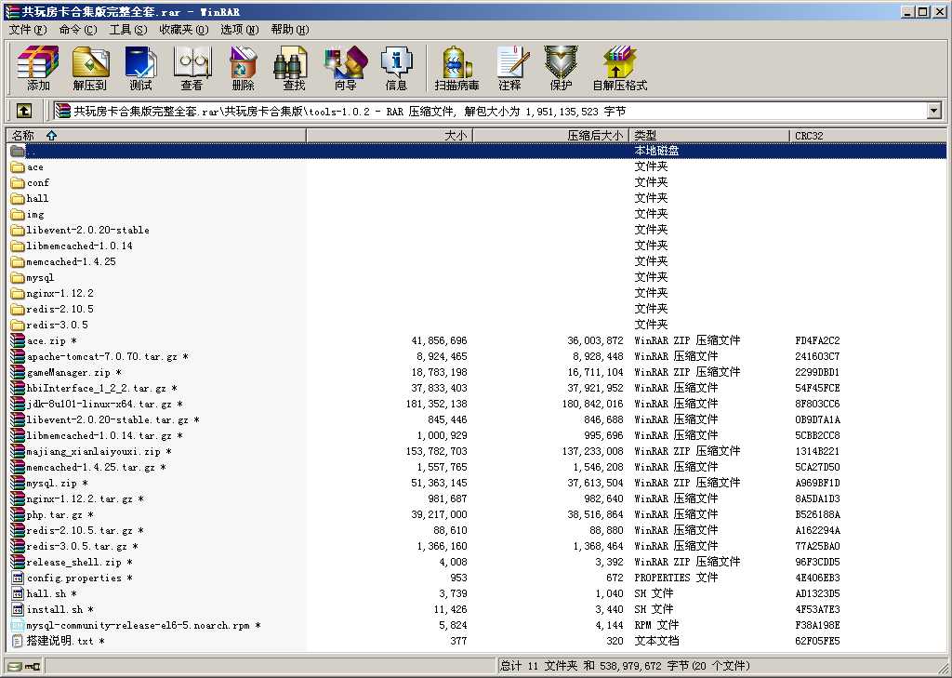
Task: Select the parent directory '..' row
Action: pyautogui.click(x=476, y=151)
